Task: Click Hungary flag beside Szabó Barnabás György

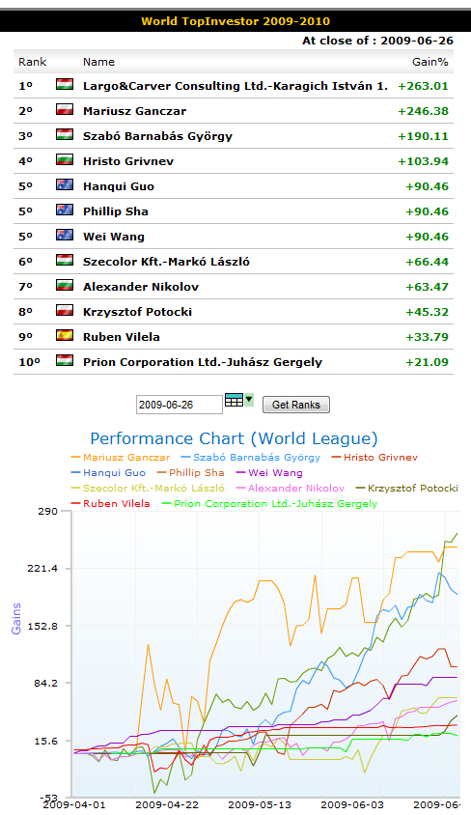Action: coord(65,134)
